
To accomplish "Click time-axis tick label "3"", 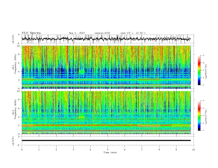I will point(73,150).
